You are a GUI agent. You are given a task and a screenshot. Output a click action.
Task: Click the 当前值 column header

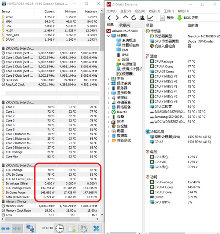click(193, 25)
